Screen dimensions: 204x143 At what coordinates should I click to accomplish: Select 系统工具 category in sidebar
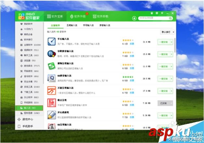(30, 87)
